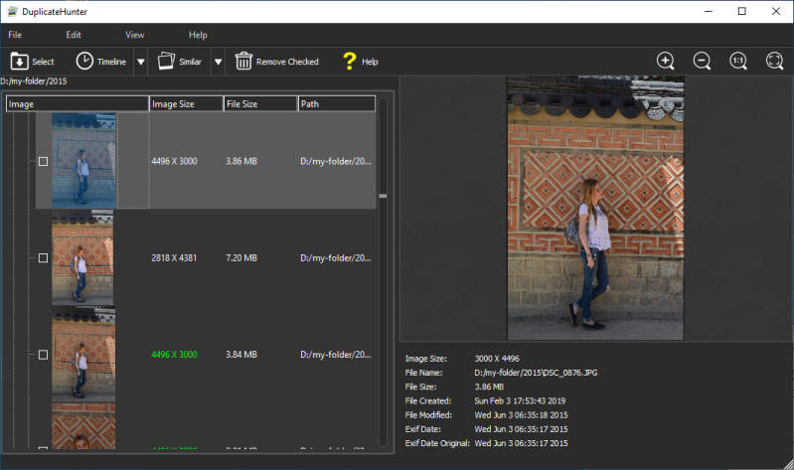Viewport: 794px width, 470px height.
Task: Click the Select folder icon
Action: 20,62
